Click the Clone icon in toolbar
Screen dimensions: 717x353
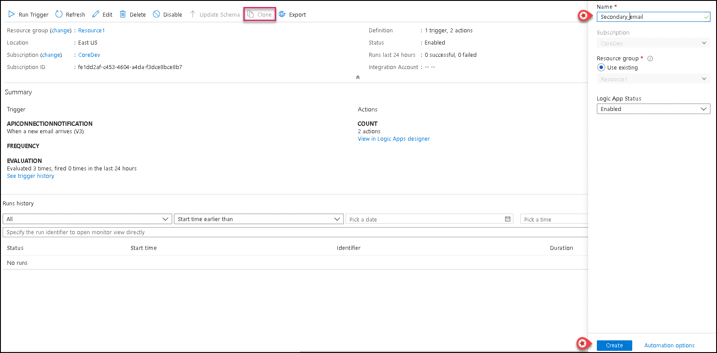[x=251, y=14]
